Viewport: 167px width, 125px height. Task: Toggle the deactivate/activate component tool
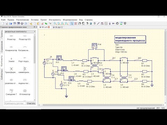(x=75, y=24)
